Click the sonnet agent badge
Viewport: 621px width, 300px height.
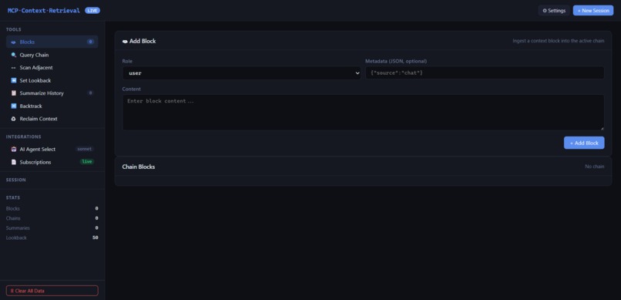pos(84,149)
